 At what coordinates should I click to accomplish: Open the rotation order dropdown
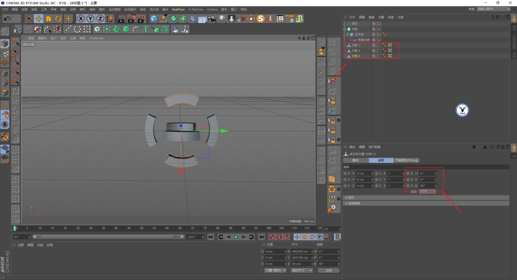coord(427,191)
